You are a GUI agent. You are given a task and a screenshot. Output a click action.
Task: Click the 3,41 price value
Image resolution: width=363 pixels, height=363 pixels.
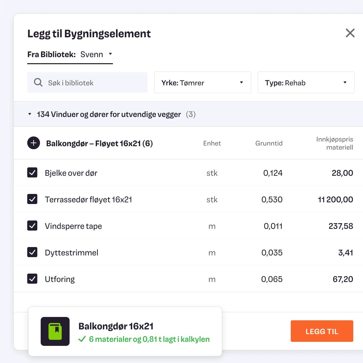click(346, 252)
